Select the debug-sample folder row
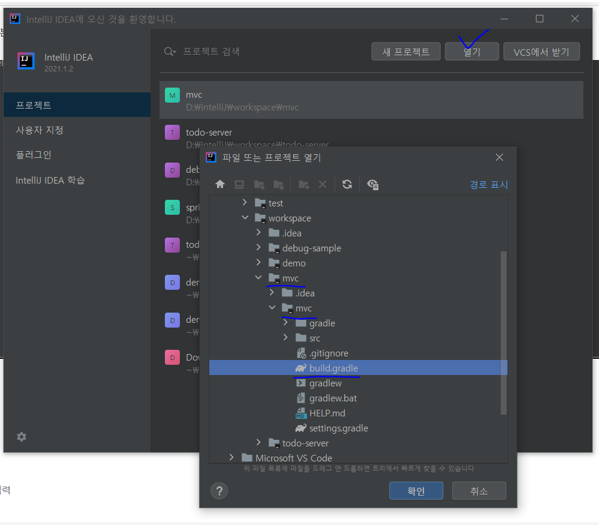 pos(359,248)
